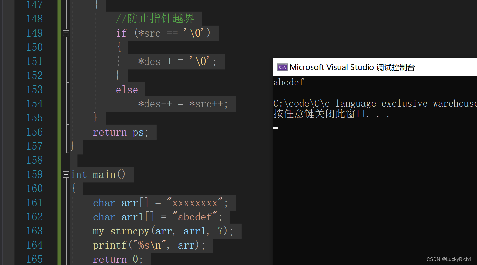Click the char arr[] = "xxxxxxxx" line
The image size is (477, 265).
click(x=160, y=203)
